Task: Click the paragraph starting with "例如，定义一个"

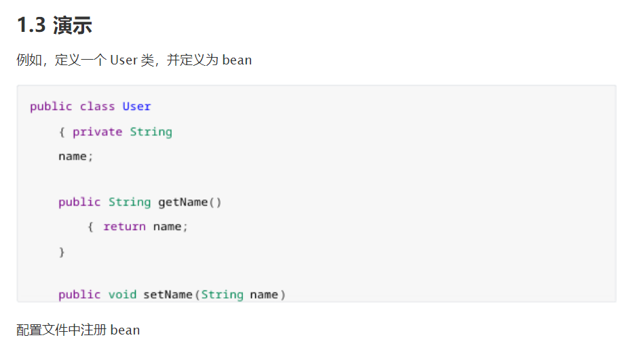Action: click(x=134, y=60)
